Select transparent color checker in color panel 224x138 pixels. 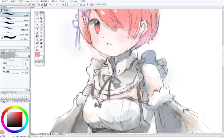3,136
